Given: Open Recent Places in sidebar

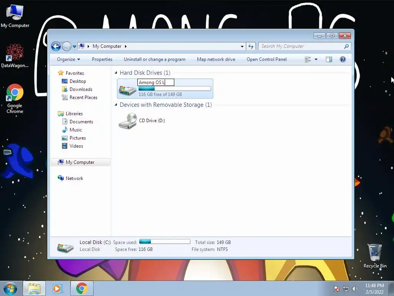Looking at the screenshot, I should (x=83, y=98).
